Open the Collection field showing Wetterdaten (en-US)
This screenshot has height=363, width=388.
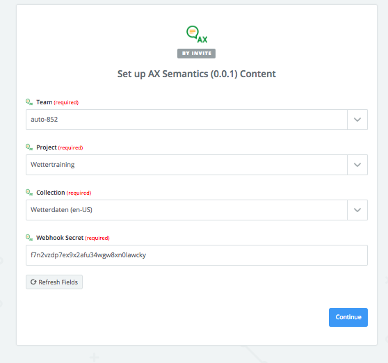click(x=186, y=210)
